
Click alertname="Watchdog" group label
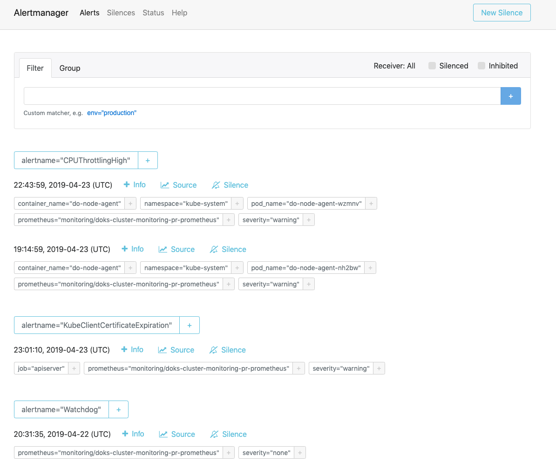(x=61, y=410)
